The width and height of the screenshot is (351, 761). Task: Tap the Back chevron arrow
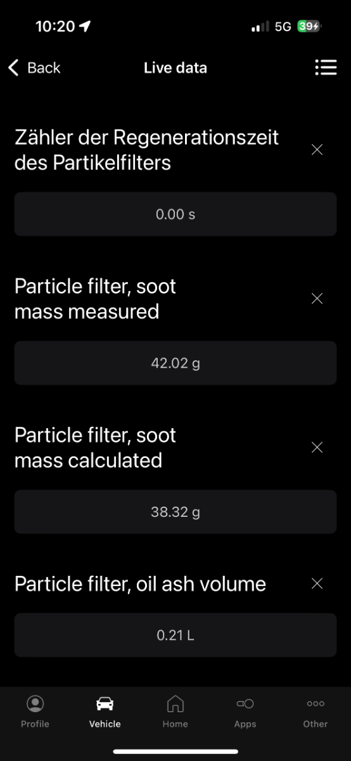[x=13, y=68]
